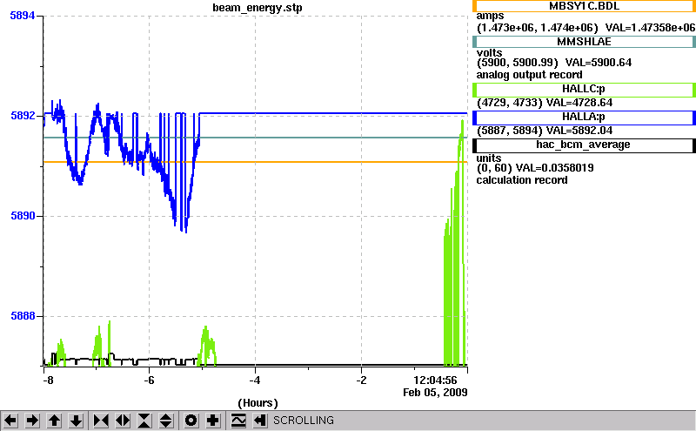Select the HALLA:p blue curve legend

[584, 118]
